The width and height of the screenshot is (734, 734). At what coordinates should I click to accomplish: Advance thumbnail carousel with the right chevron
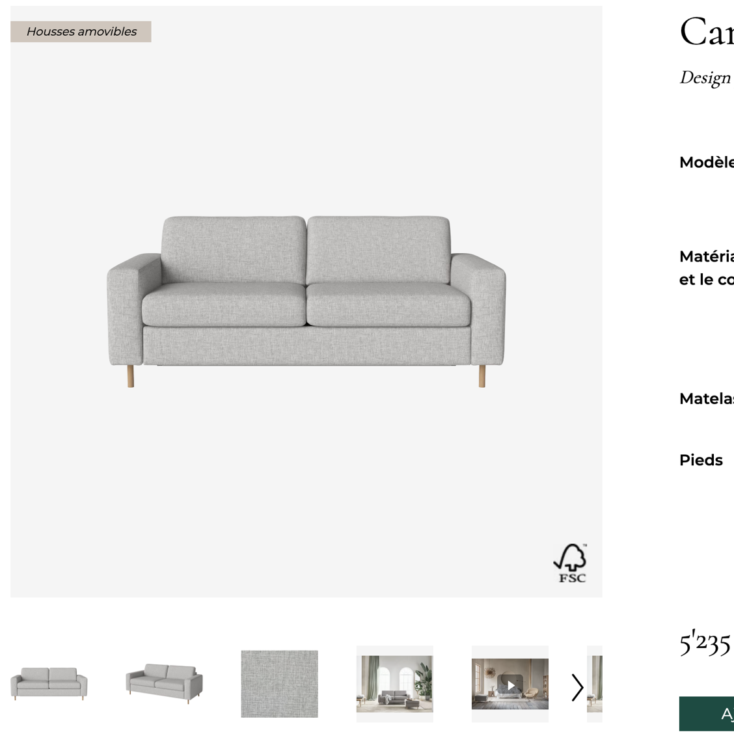coord(577,687)
